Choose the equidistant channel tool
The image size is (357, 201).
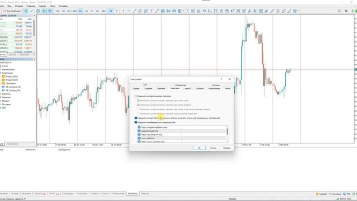(140, 11)
